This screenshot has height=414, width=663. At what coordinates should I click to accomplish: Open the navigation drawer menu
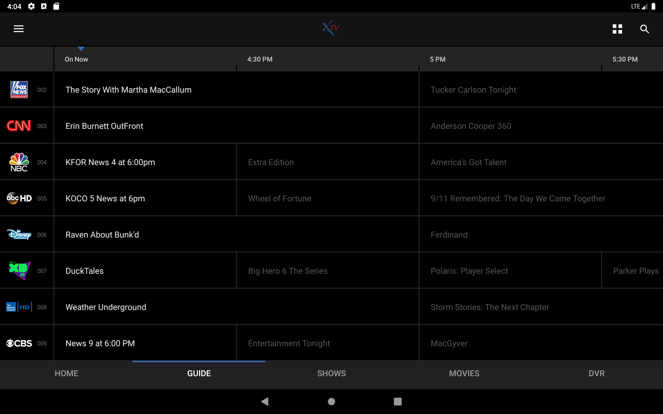[18, 29]
